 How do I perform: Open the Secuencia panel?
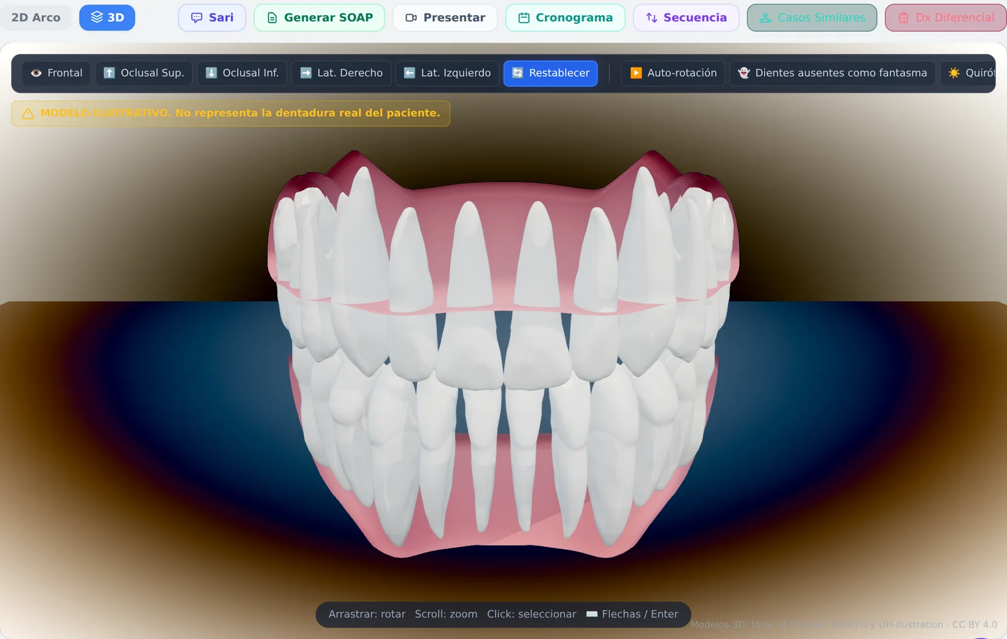(686, 18)
